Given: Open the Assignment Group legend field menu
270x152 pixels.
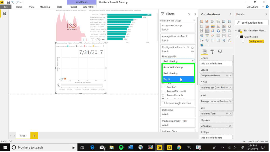Looking at the screenshot, I should [227, 76].
